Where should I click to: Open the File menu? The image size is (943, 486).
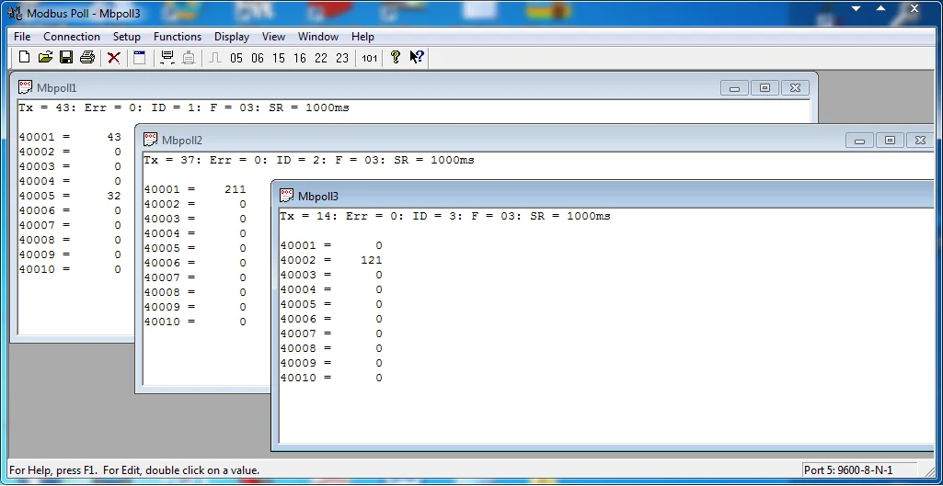point(22,37)
